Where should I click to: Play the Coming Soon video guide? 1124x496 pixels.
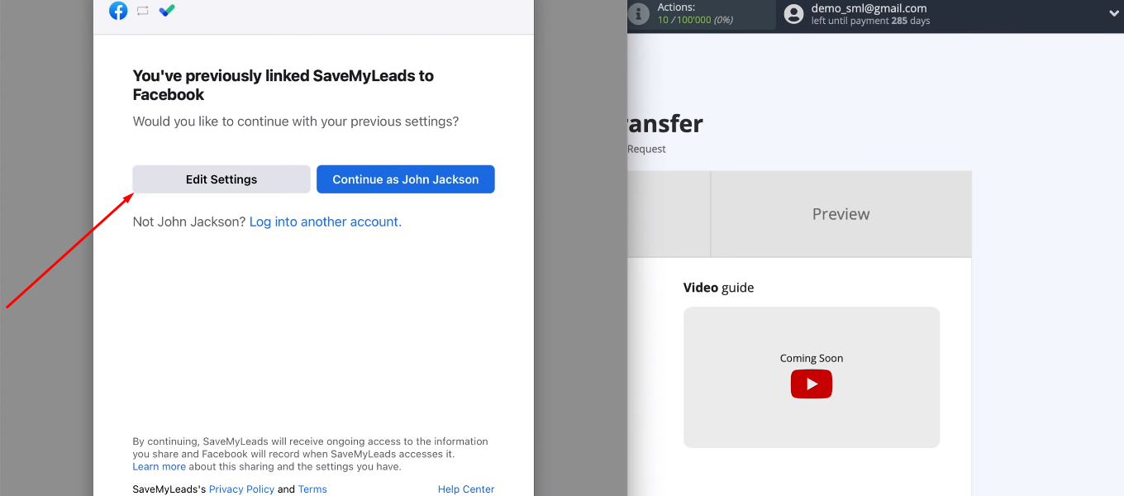coord(812,384)
